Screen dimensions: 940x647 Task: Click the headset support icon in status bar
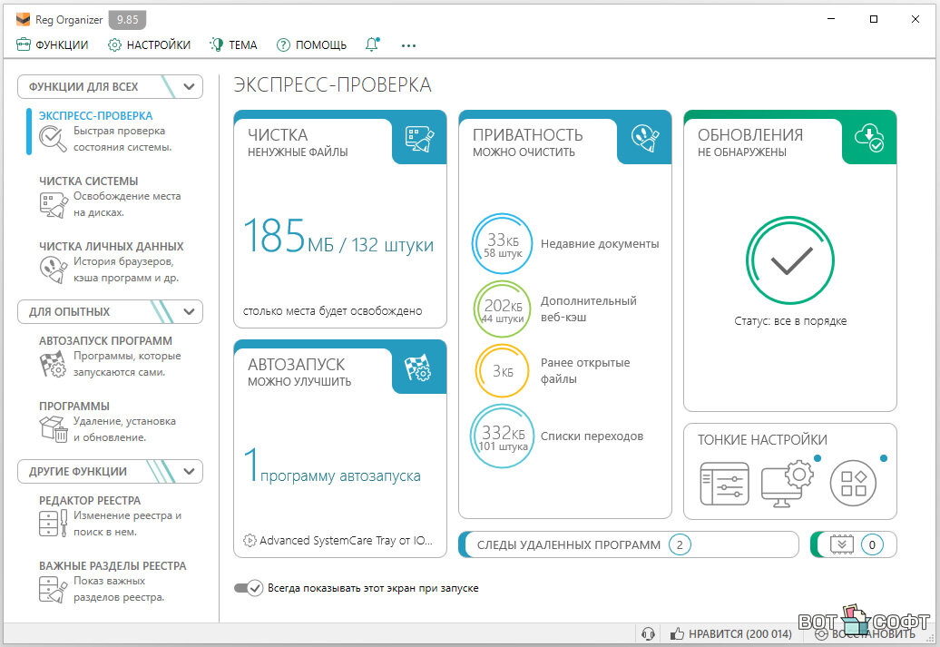(648, 633)
